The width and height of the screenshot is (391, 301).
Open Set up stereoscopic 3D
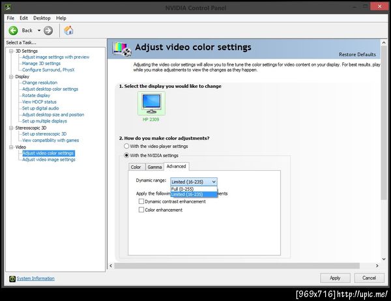coord(44,134)
